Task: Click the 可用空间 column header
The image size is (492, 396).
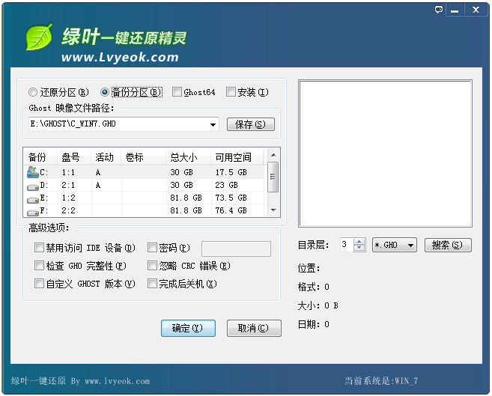Action: tap(237, 157)
